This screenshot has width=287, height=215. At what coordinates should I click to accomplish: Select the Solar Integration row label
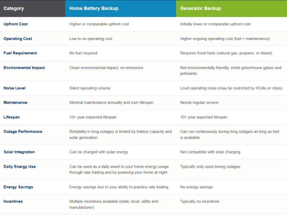click(x=19, y=152)
